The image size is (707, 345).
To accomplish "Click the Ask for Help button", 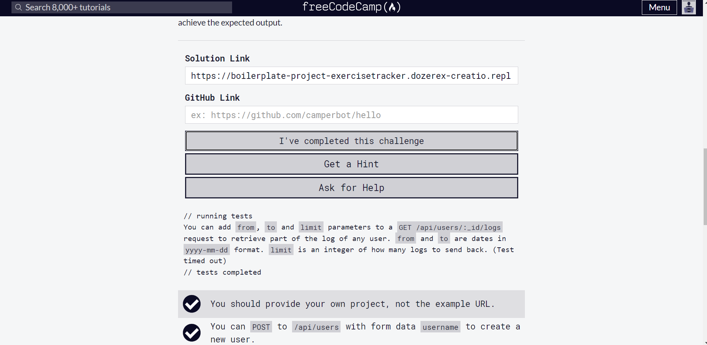I will (351, 188).
